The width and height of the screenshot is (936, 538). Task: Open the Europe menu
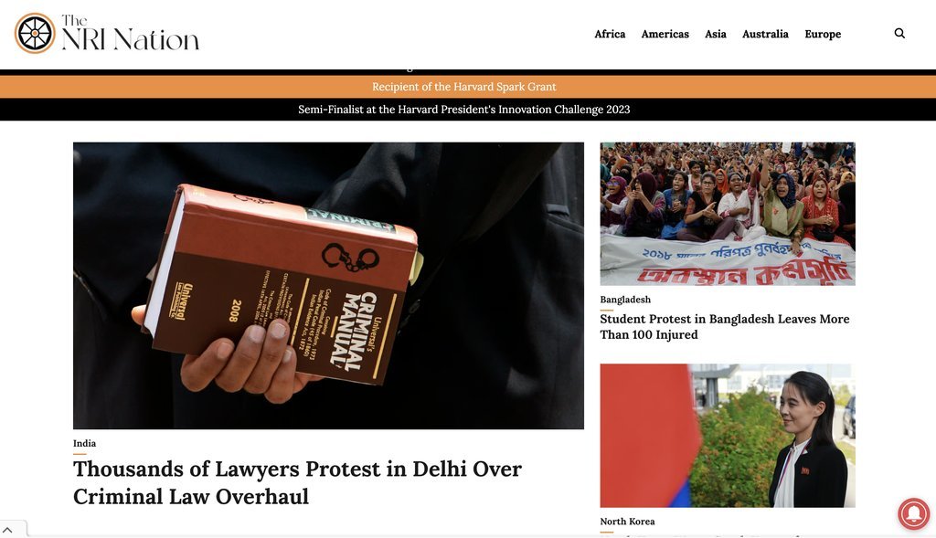[823, 34]
